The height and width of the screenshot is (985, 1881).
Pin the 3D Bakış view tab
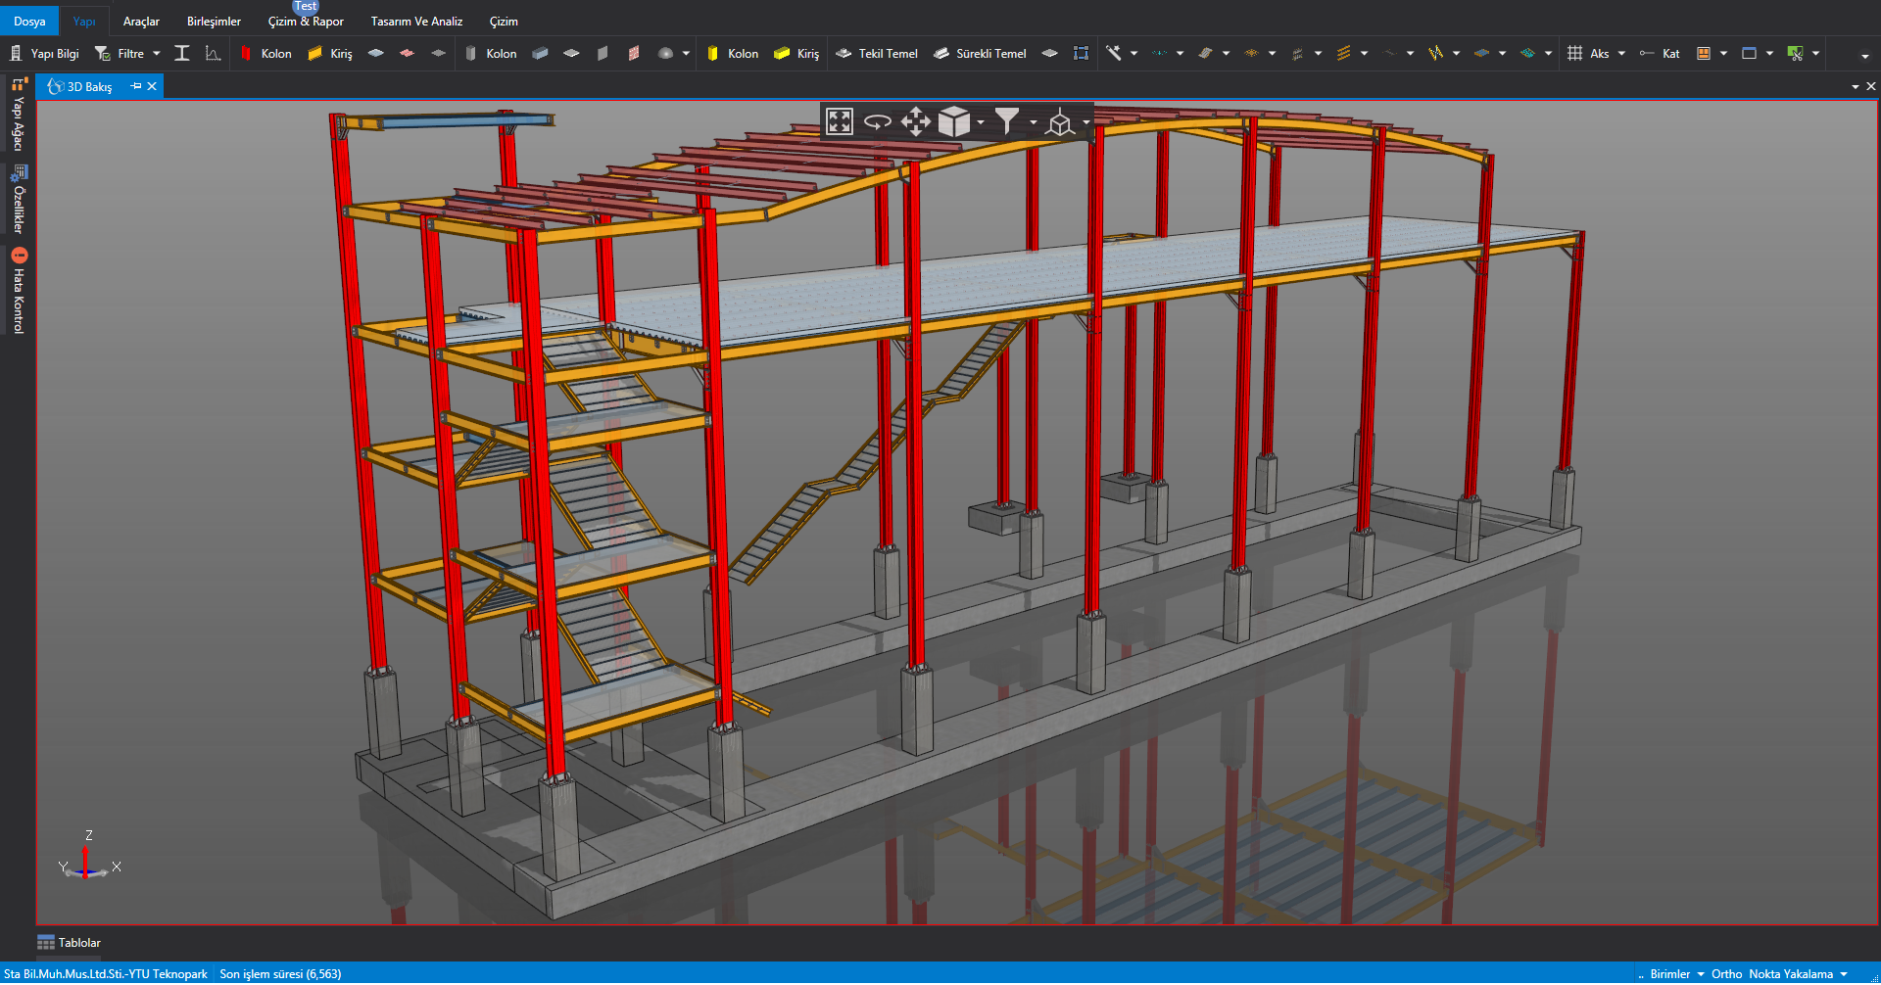pos(136,86)
